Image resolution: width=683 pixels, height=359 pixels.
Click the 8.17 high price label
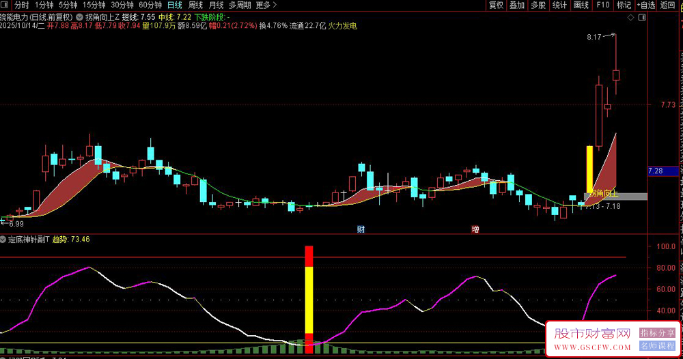pos(594,38)
